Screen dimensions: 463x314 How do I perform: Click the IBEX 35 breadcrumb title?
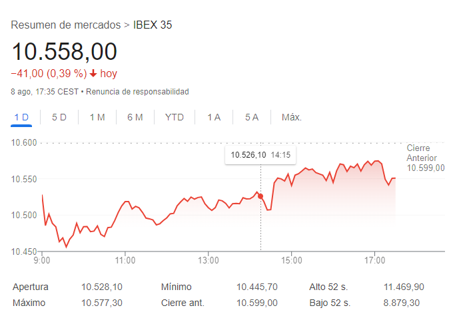[153, 25]
